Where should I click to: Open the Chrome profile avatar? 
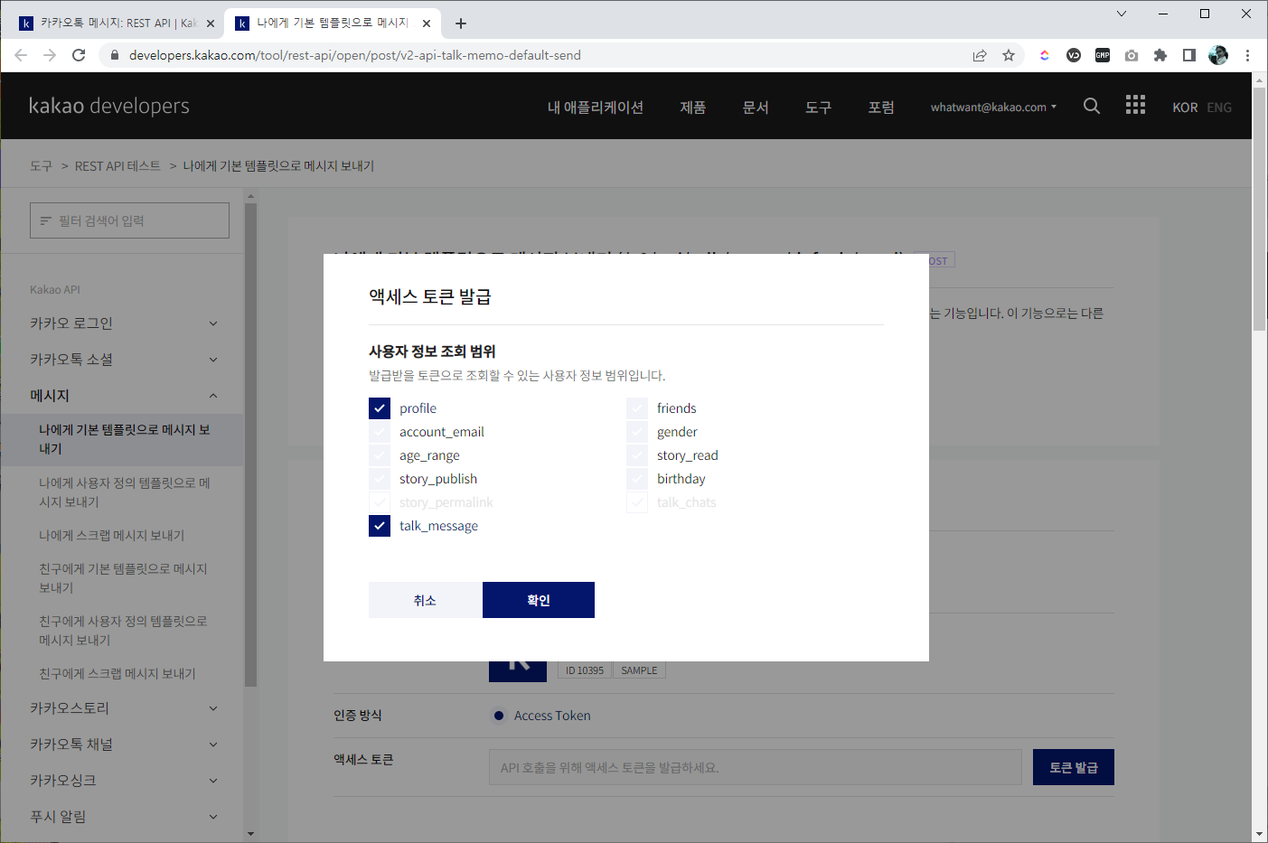[x=1218, y=55]
